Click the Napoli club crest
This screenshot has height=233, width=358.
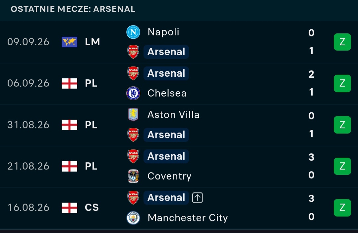click(133, 32)
